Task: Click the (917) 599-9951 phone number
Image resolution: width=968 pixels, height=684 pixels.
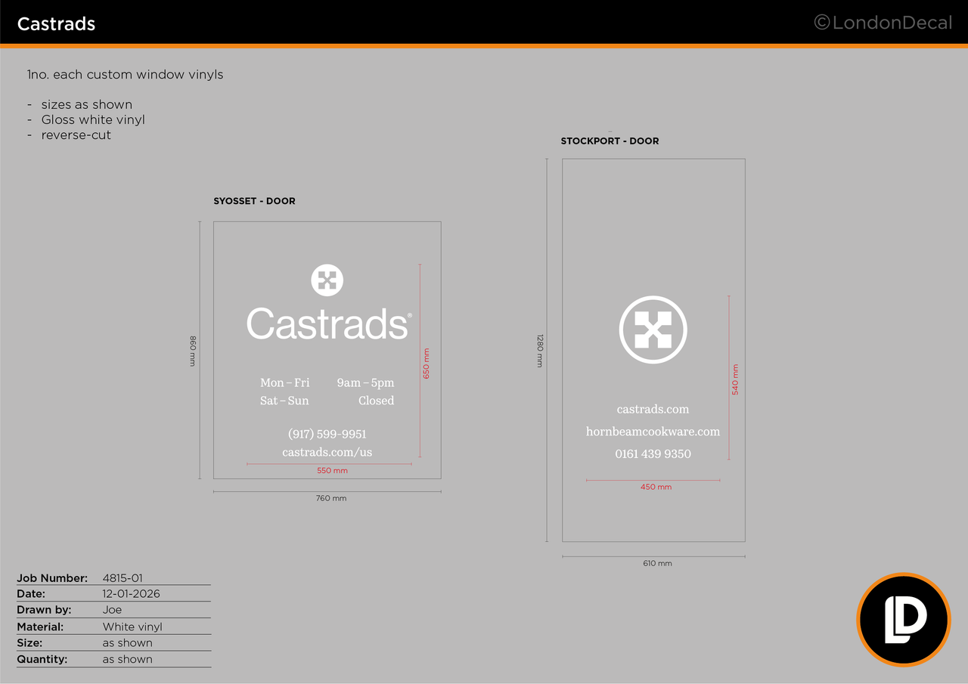Action: tap(327, 434)
